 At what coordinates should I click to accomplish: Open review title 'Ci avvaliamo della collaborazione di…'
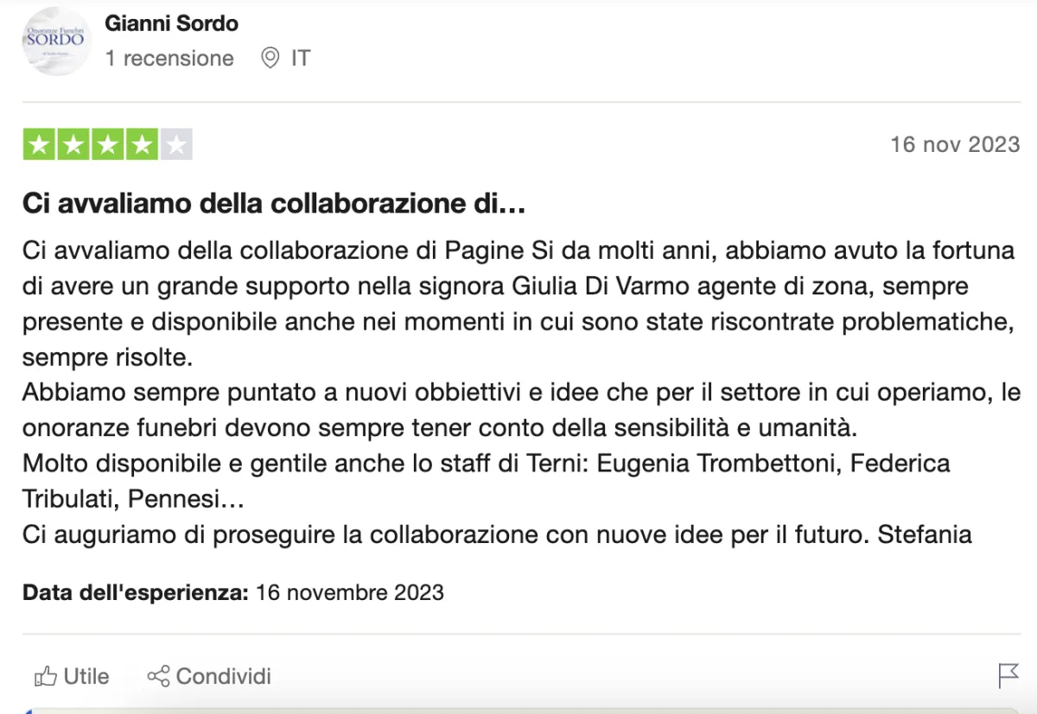[274, 205]
